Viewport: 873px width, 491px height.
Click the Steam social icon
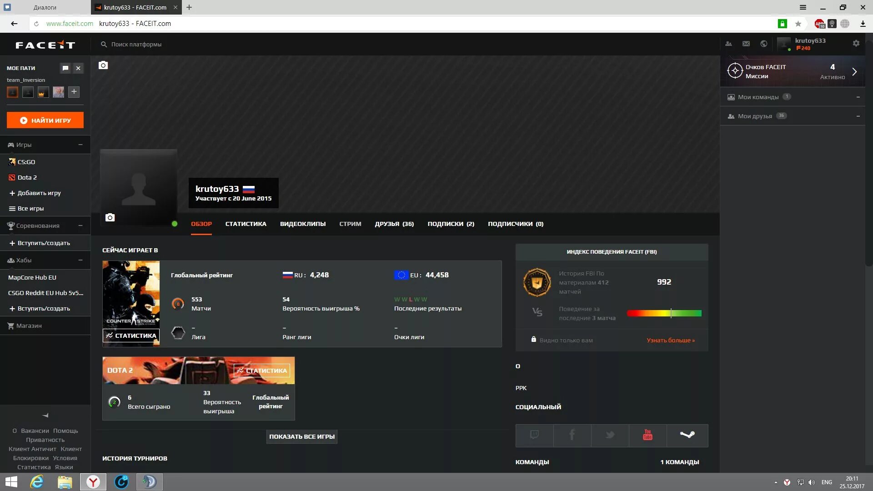tap(687, 435)
